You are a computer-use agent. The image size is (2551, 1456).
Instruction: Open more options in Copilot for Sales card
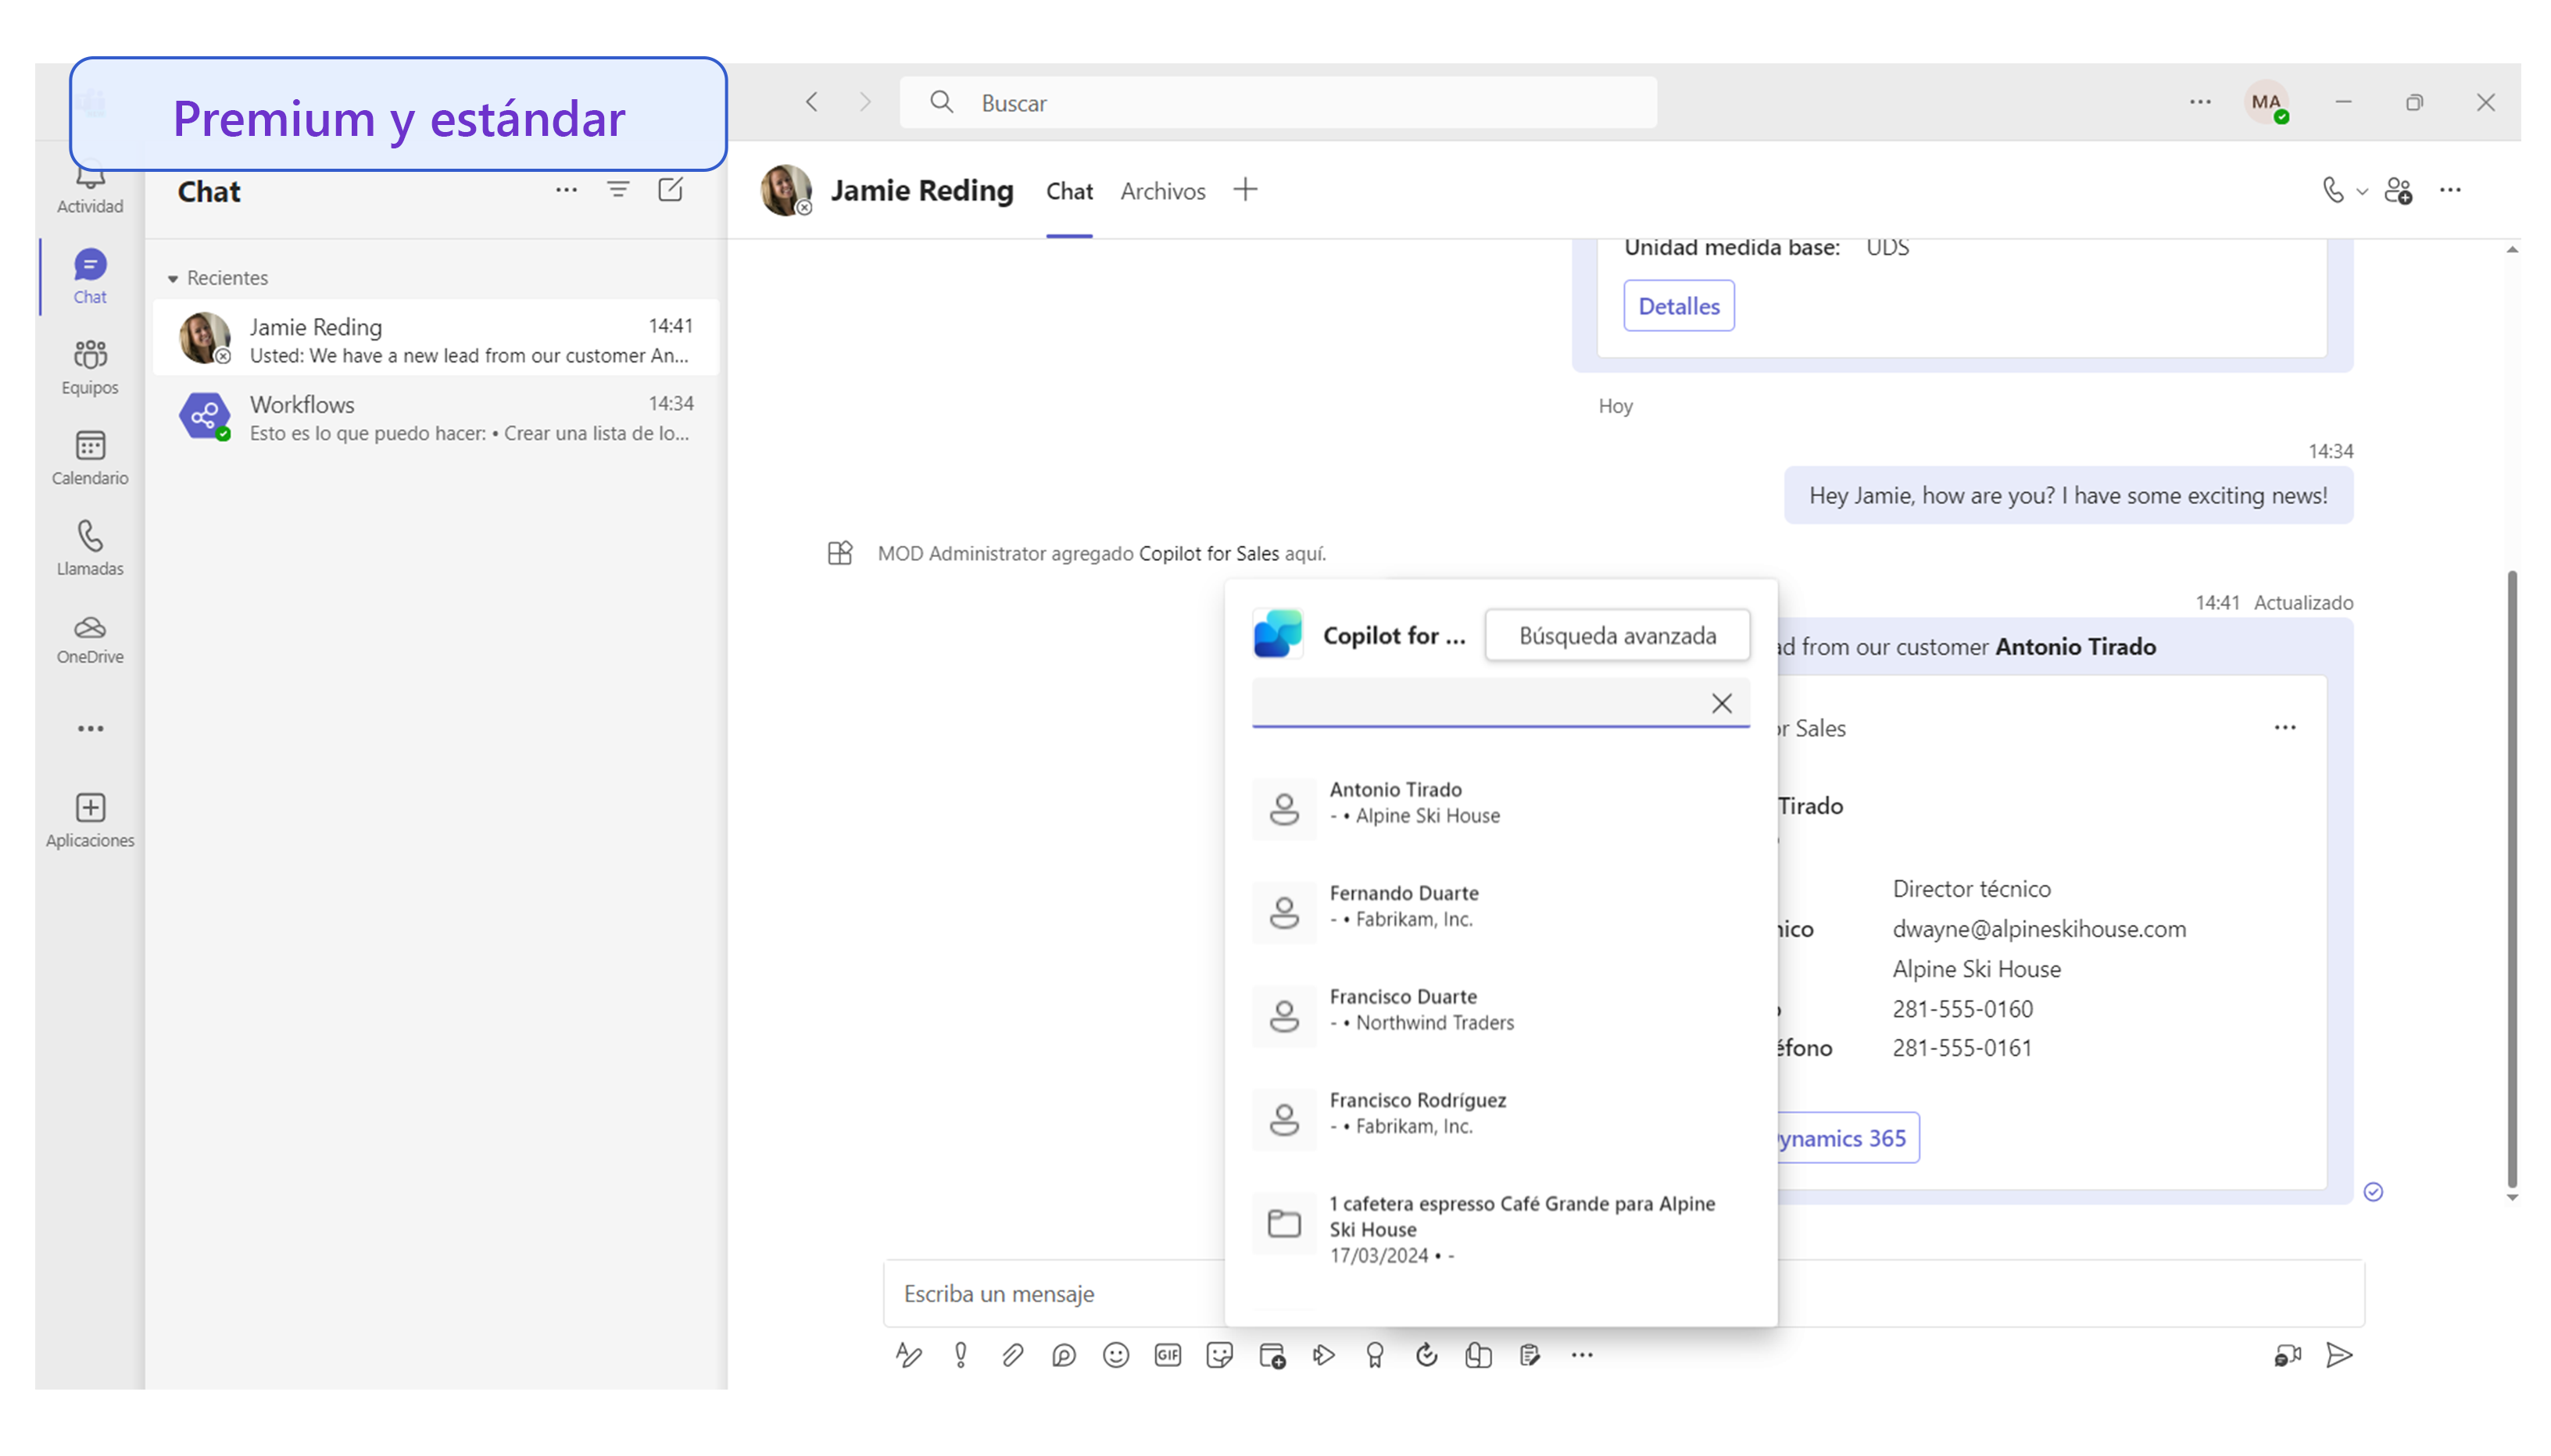pos(2285,727)
